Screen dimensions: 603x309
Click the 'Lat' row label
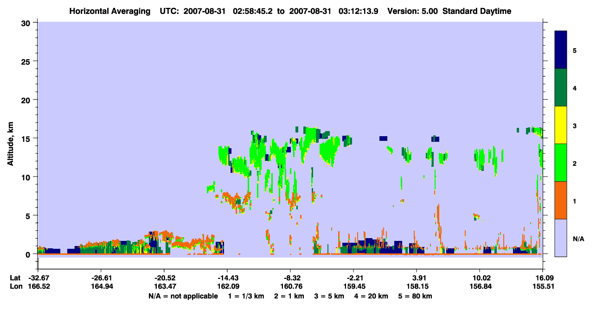(15, 278)
